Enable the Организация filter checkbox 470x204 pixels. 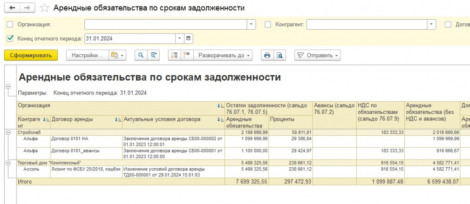(10, 25)
